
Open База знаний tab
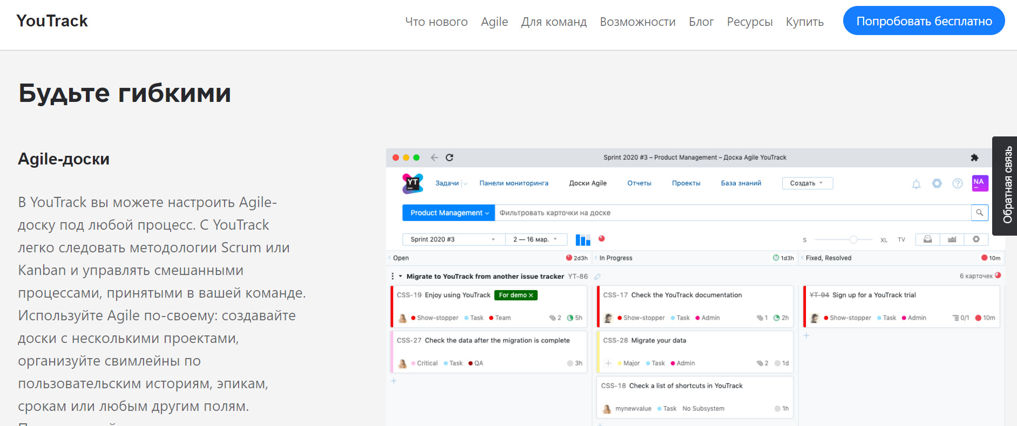[741, 183]
